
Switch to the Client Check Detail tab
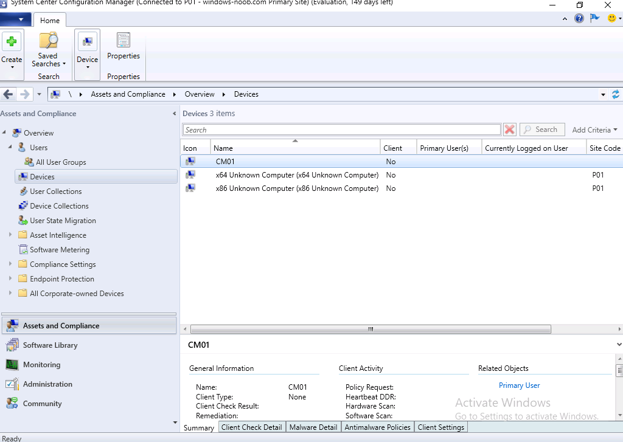[x=251, y=427]
